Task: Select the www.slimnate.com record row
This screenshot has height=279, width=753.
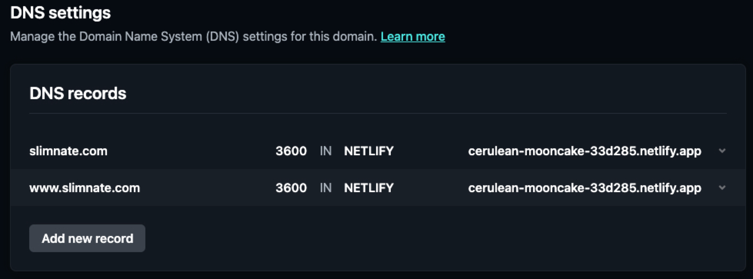Action: point(231,188)
